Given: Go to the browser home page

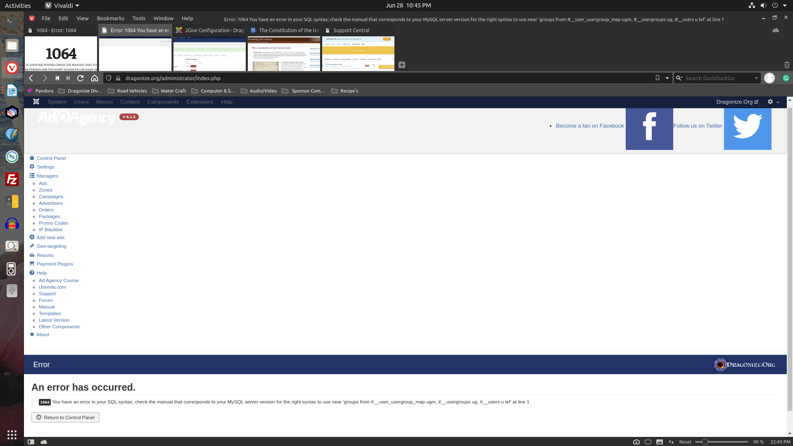Looking at the screenshot, I should tap(95, 78).
